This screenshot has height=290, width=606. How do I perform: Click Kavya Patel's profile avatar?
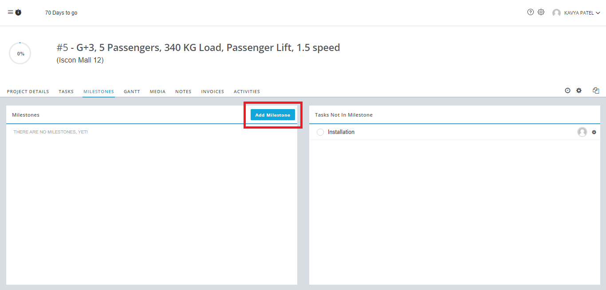click(556, 13)
